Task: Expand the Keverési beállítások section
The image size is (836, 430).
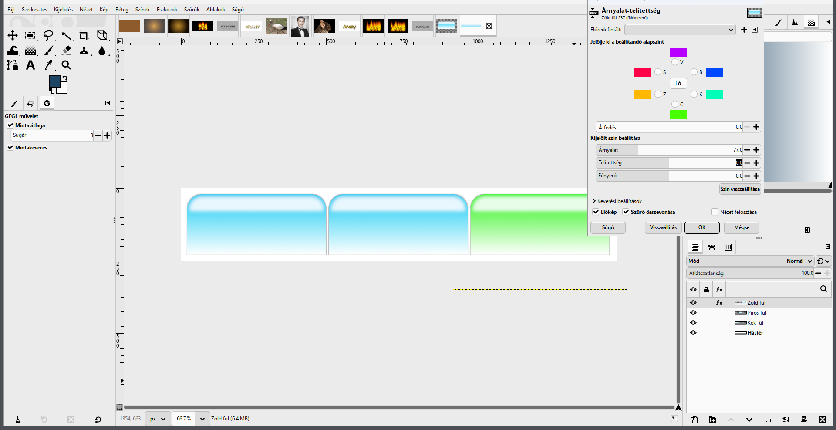Action: pos(617,201)
